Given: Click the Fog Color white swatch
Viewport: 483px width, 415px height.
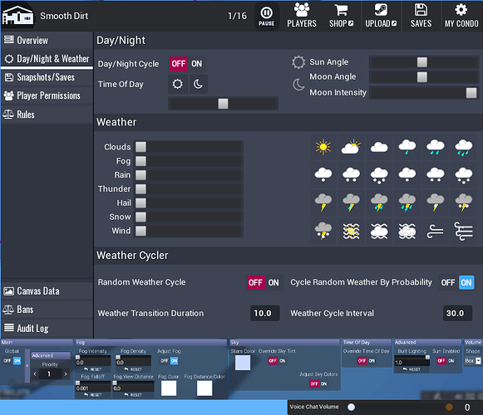Looking at the screenshot, I should 169,388.
